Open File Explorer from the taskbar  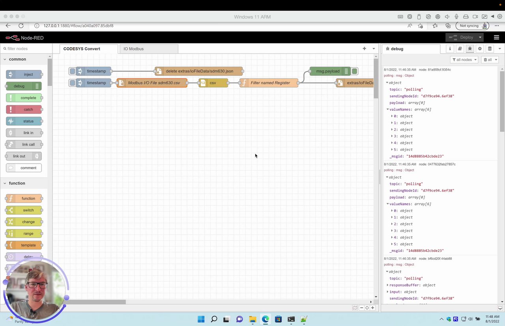252,319
